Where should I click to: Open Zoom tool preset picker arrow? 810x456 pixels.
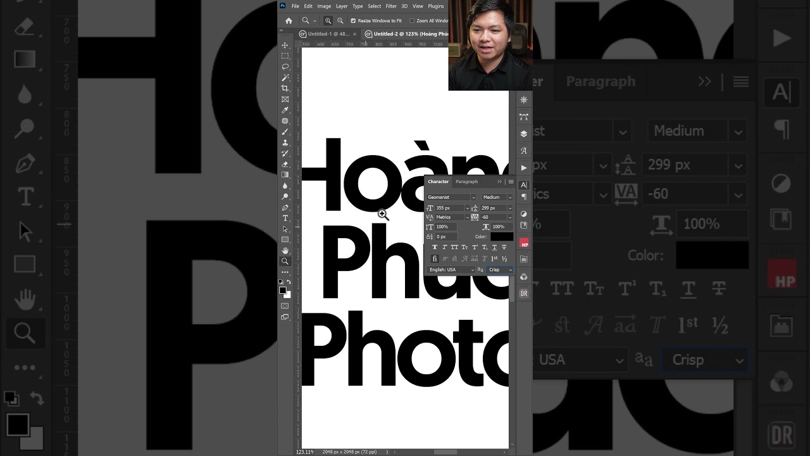click(x=315, y=21)
